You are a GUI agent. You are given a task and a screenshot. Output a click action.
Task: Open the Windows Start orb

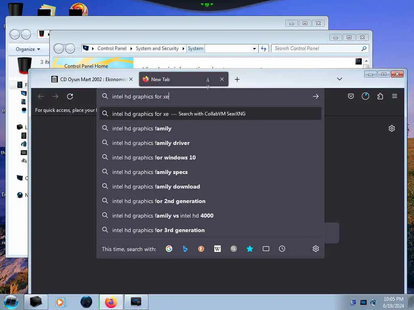(x=11, y=302)
